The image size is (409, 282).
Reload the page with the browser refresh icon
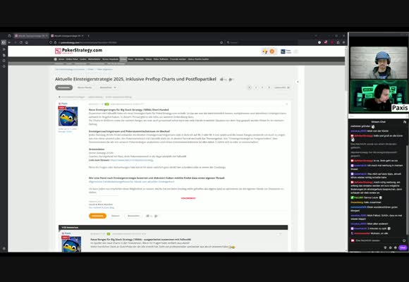pos(21,42)
